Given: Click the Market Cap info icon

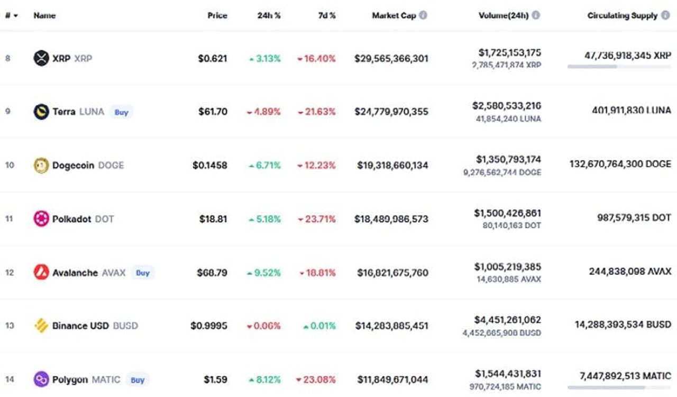Looking at the screenshot, I should [x=423, y=15].
